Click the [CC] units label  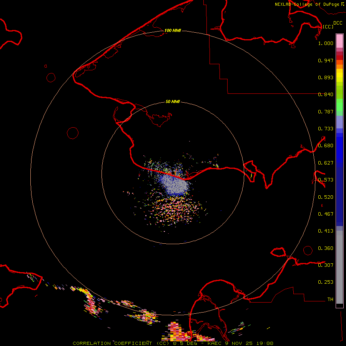click(x=328, y=27)
